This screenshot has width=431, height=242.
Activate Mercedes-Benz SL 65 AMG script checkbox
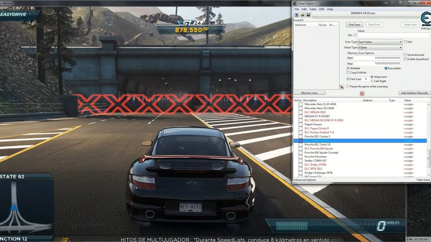click(301, 104)
